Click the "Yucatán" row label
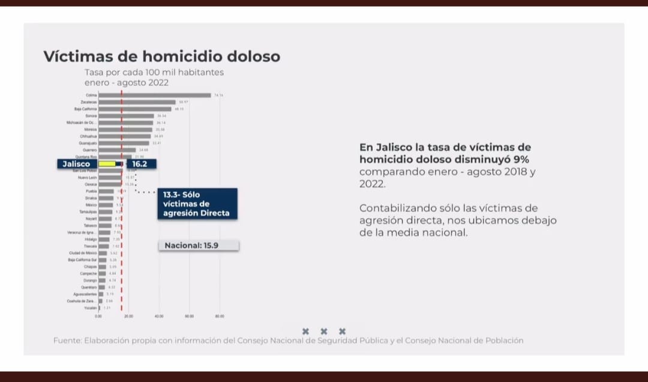The image size is (648, 382). tap(91, 308)
